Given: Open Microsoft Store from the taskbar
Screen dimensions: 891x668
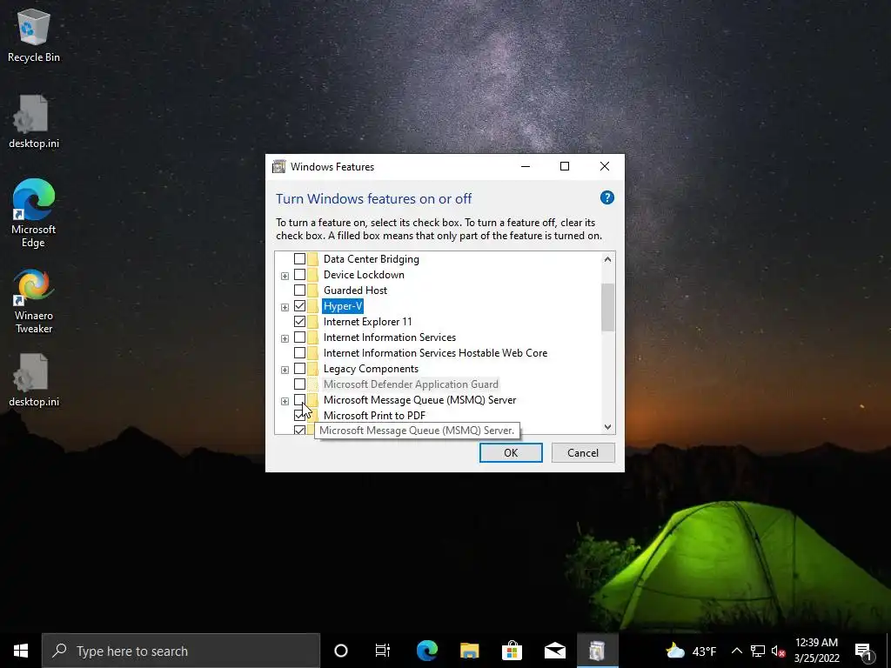Looking at the screenshot, I should tap(512, 651).
